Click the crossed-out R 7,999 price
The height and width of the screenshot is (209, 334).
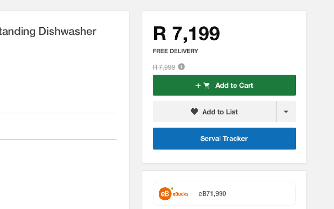(164, 67)
